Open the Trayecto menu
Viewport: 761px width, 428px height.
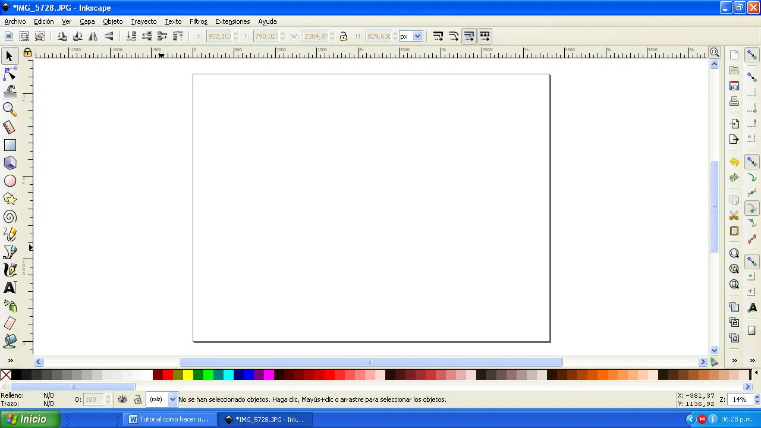click(x=143, y=21)
